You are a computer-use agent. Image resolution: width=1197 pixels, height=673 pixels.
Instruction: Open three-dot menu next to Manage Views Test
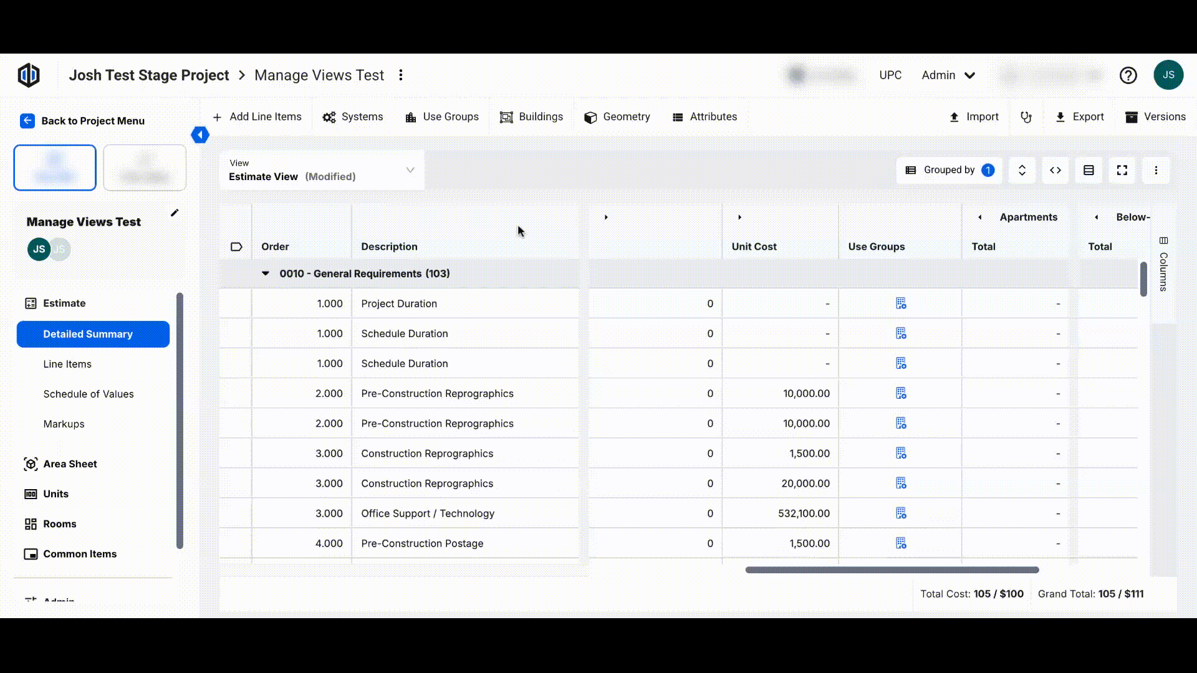401,75
